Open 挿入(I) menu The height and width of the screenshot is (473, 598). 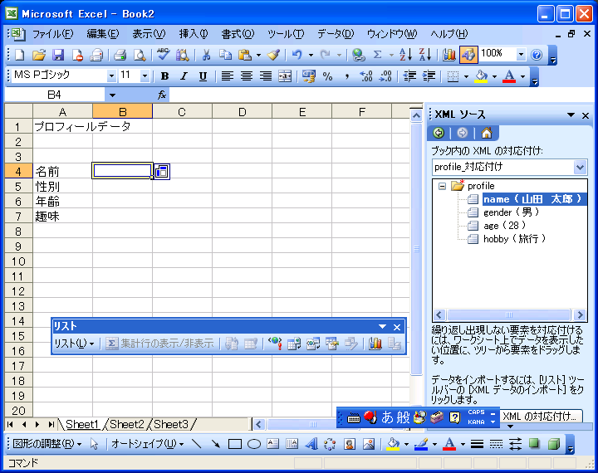coord(194,34)
